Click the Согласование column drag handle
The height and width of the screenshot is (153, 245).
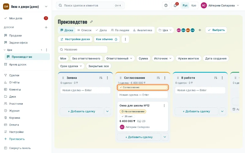pos(120,78)
